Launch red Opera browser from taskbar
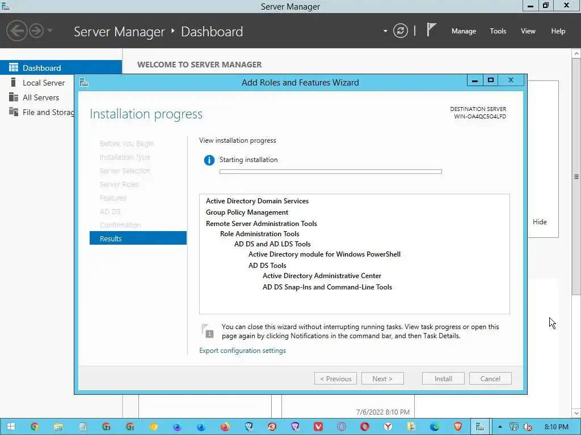Viewport: 581px width, 435px height. click(x=365, y=427)
